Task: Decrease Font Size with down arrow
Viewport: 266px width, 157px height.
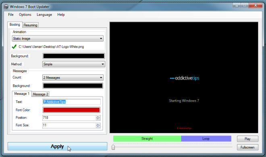Action: (98, 127)
